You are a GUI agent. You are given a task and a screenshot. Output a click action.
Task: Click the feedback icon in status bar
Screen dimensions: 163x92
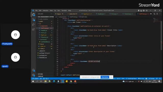(157, 78)
